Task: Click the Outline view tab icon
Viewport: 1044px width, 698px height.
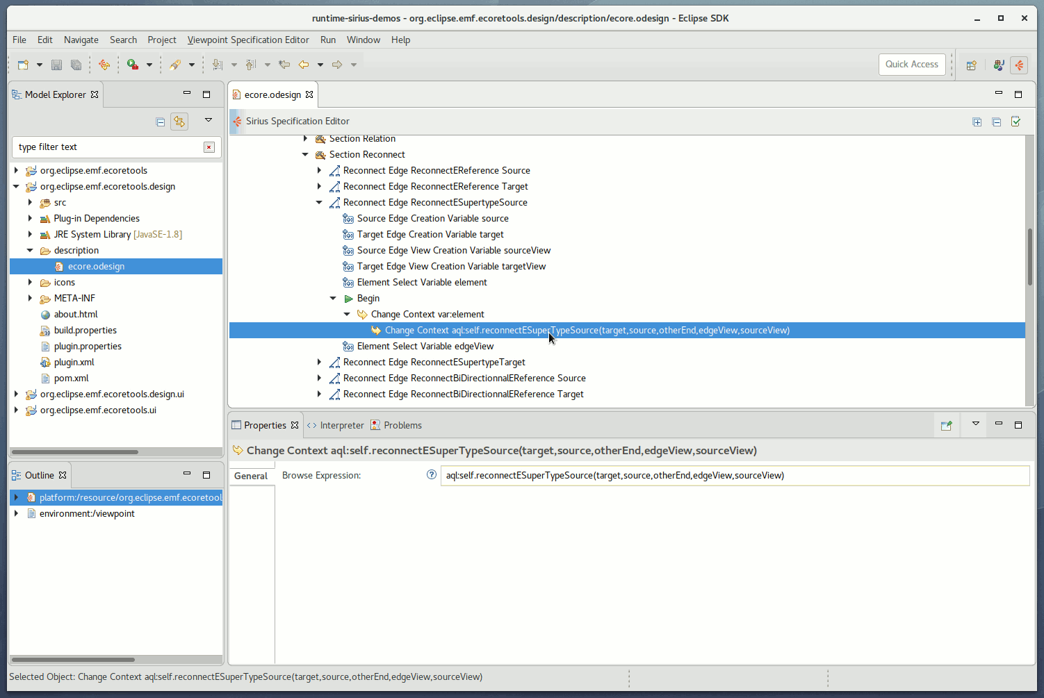Action: (x=16, y=475)
